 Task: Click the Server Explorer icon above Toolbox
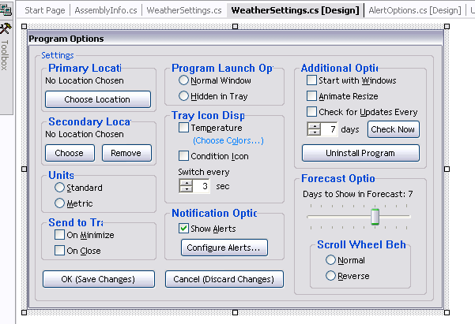pos(6,9)
